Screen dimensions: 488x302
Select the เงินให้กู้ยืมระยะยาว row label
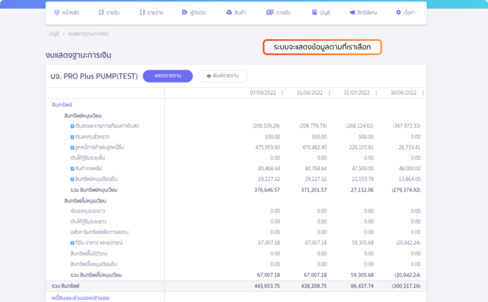[x=88, y=222]
